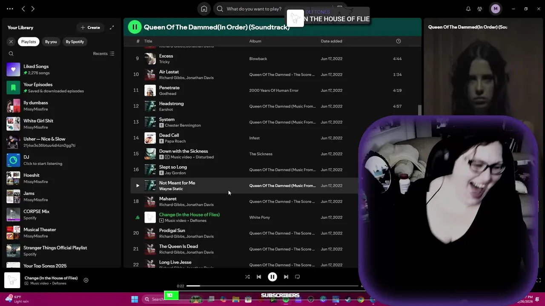
Task: Click the Dead Cell track cover art
Action: pos(150,138)
